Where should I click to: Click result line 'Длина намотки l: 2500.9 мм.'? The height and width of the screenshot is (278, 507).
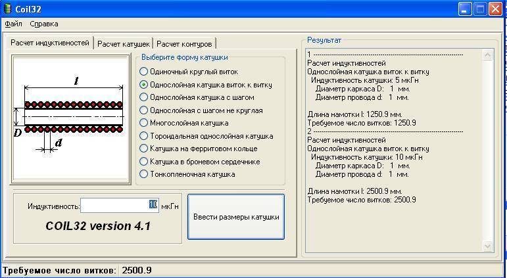click(354, 191)
